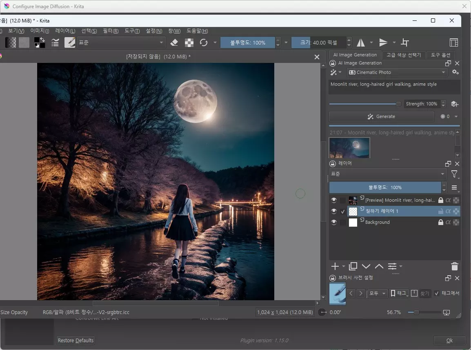Viewport: 471px width, 350px height.
Task: Switch to the 고급 색상 선택기 tab
Action: [x=404, y=55]
